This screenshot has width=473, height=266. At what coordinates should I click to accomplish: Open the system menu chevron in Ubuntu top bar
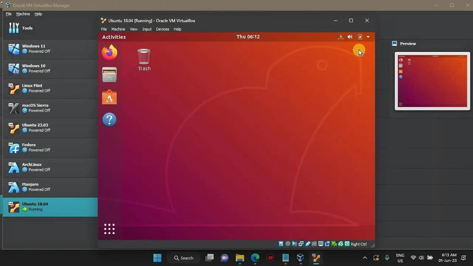[368, 37]
